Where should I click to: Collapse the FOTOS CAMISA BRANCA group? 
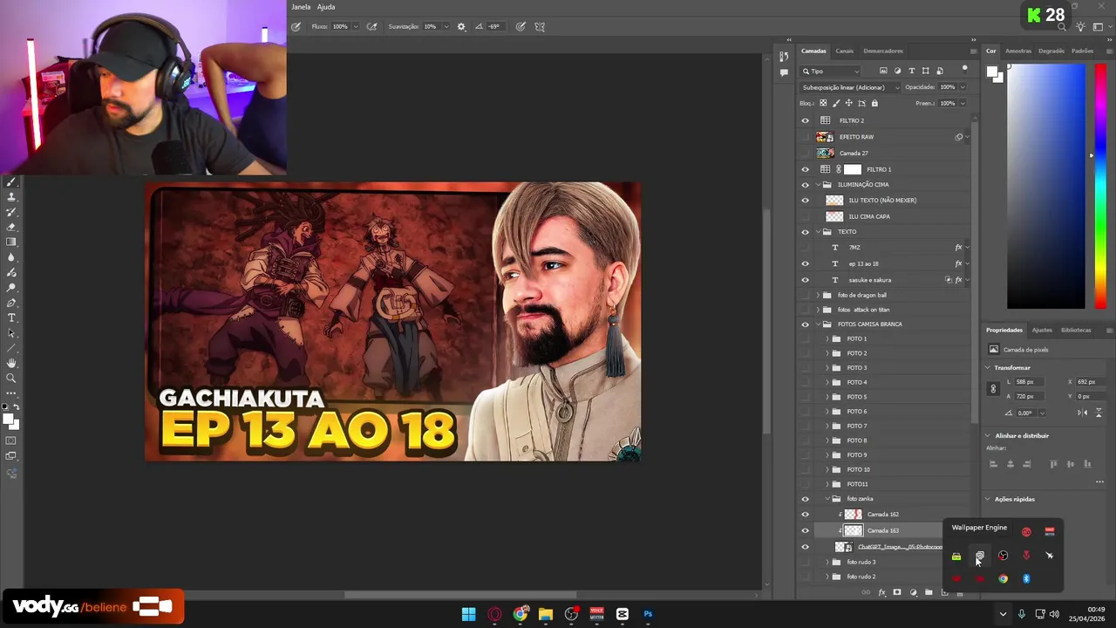point(818,324)
